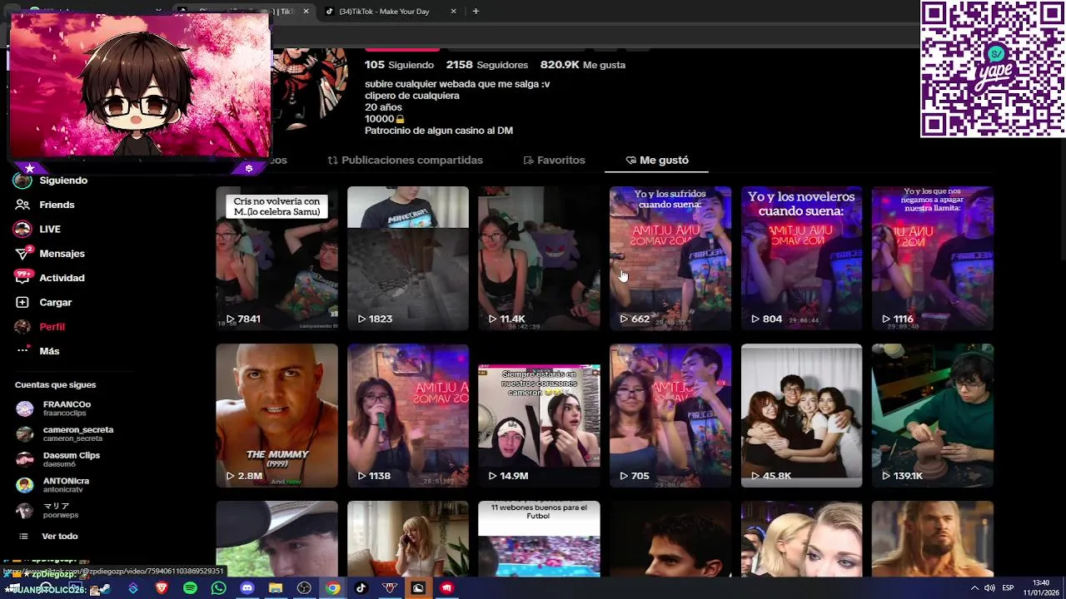The image size is (1066, 599).
Task: Open Brave browser from taskbar
Action: pyautogui.click(x=162, y=588)
